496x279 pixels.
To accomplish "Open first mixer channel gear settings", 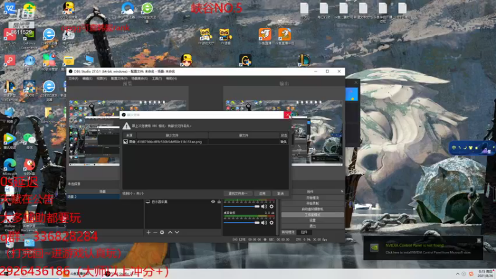I will click(x=272, y=206).
